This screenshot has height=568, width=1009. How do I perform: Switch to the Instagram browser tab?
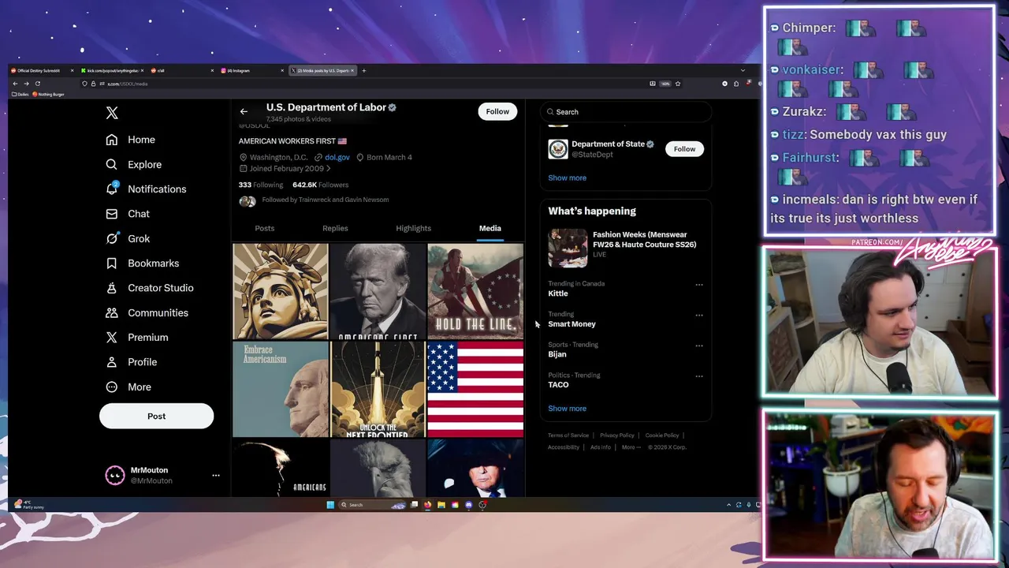(251, 70)
